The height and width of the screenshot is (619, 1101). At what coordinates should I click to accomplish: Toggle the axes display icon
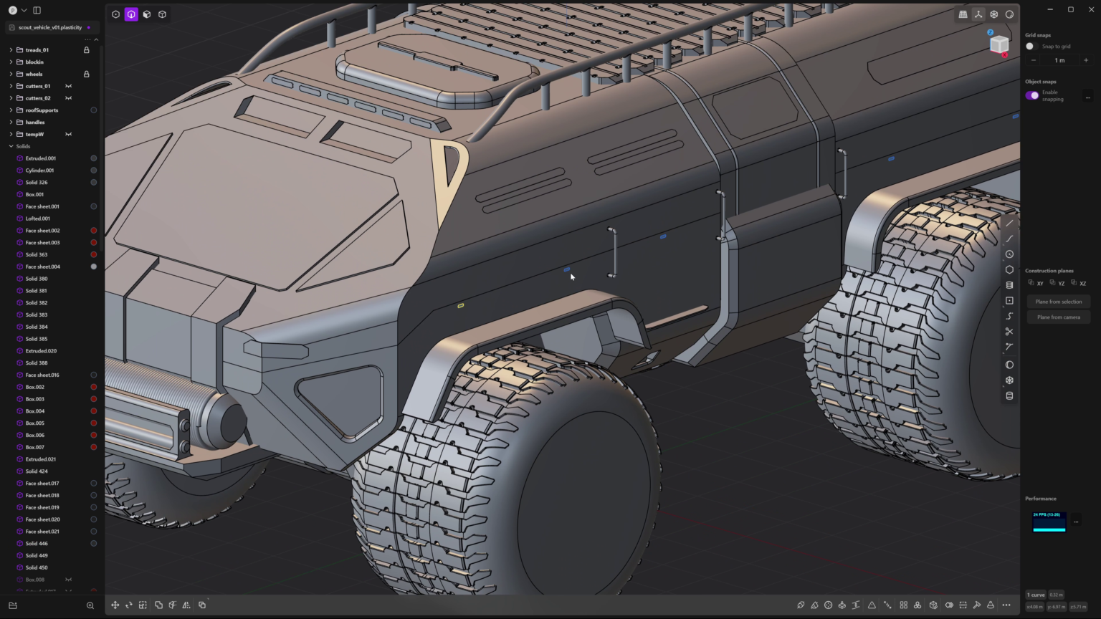point(978,14)
